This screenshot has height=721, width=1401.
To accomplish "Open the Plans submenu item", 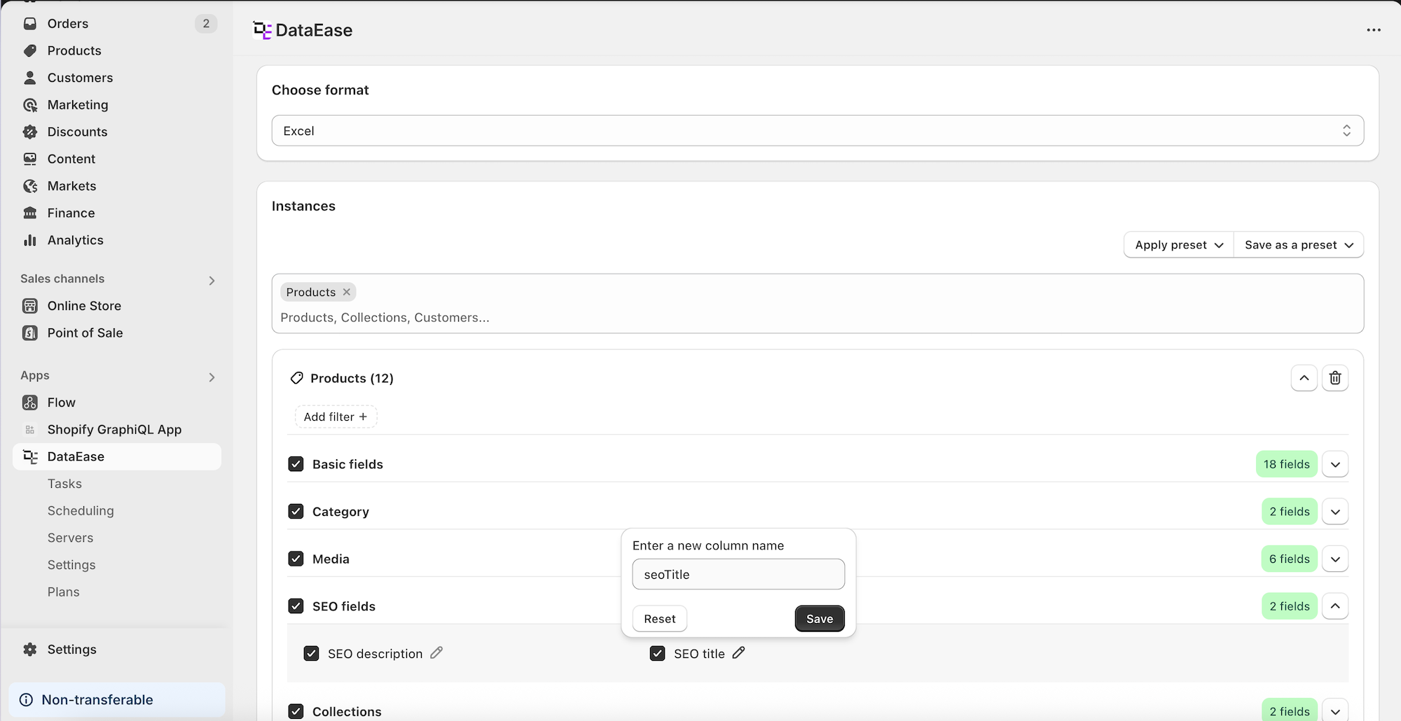I will 64,592.
